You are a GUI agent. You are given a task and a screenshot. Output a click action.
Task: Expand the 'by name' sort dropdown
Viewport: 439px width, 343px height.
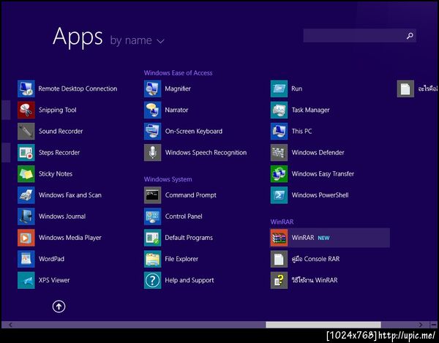coord(137,40)
